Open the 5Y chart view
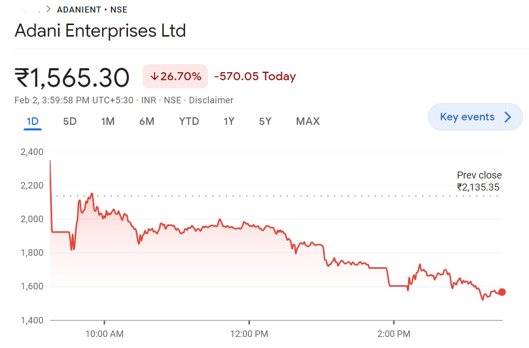The image size is (529, 348). [264, 121]
